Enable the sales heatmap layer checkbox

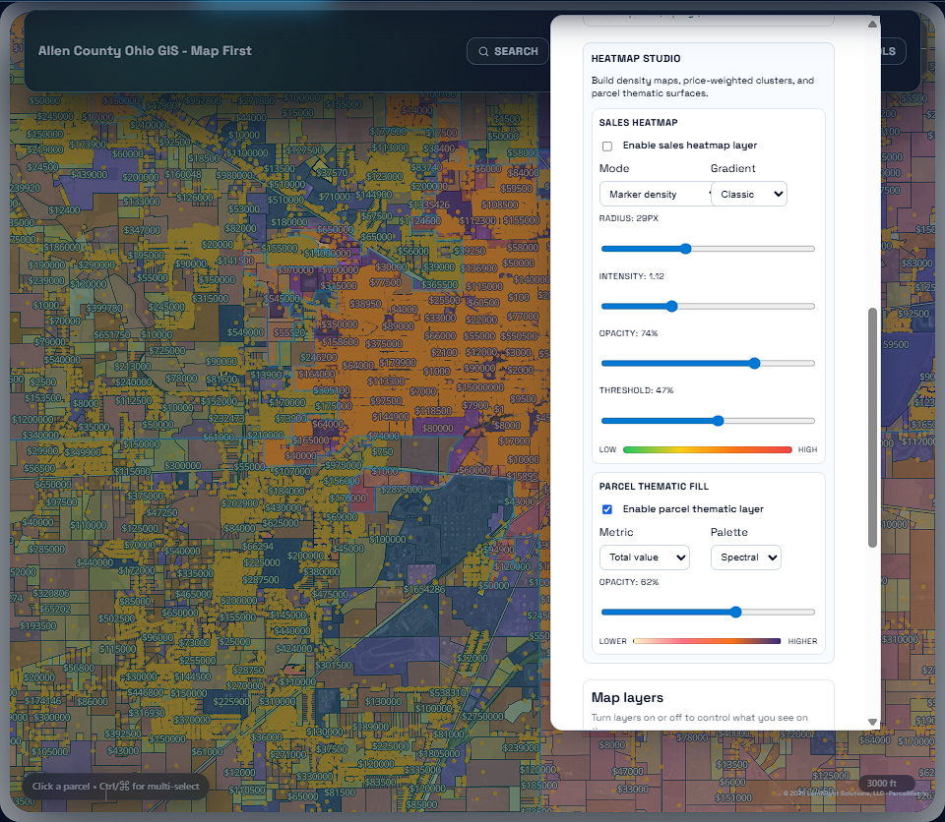coord(607,146)
